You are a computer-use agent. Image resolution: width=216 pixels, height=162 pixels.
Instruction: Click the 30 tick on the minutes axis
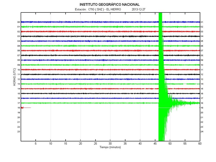(110, 143)
